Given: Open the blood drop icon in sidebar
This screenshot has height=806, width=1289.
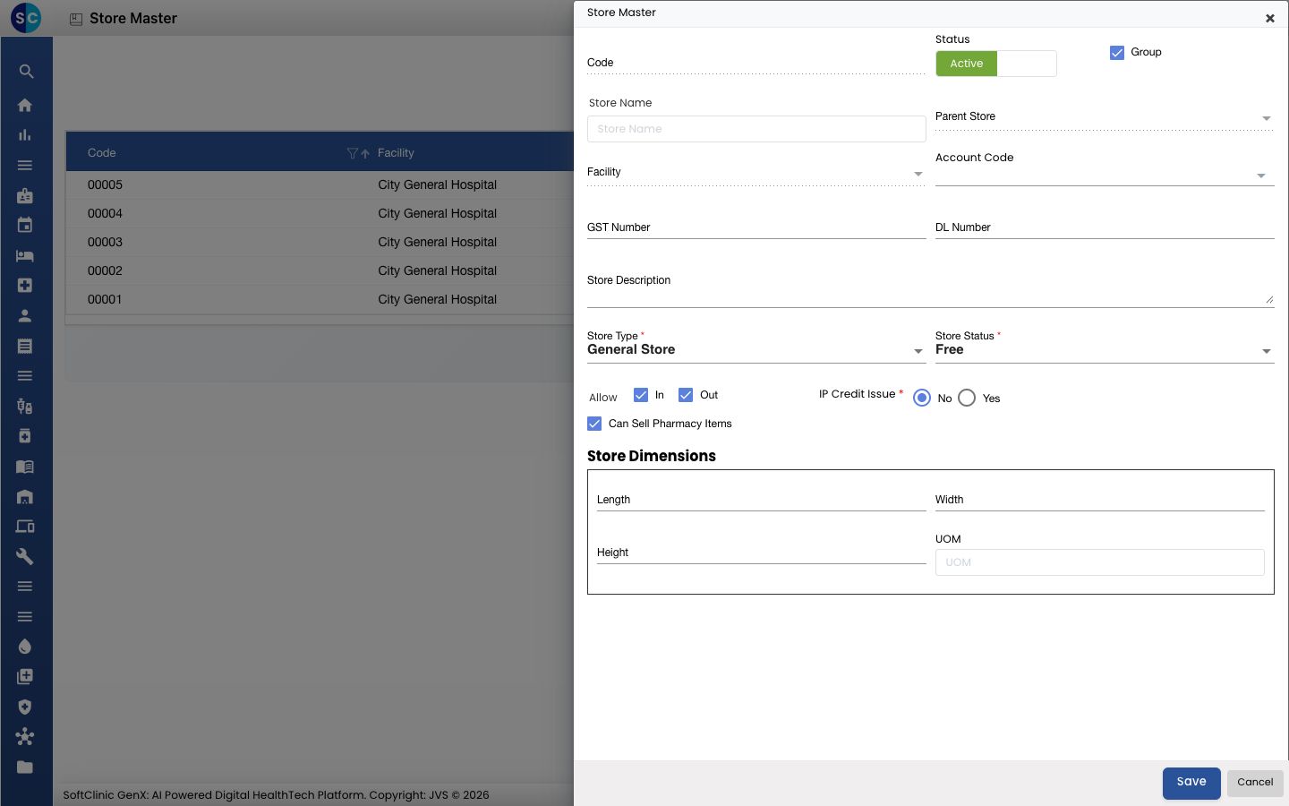Looking at the screenshot, I should click(x=25, y=647).
